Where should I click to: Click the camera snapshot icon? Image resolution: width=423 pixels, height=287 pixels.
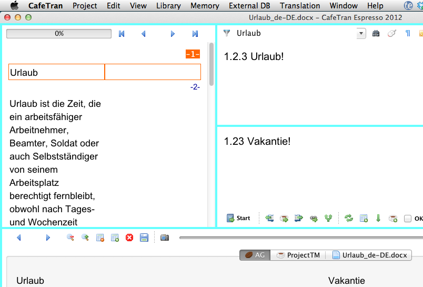pos(165,238)
